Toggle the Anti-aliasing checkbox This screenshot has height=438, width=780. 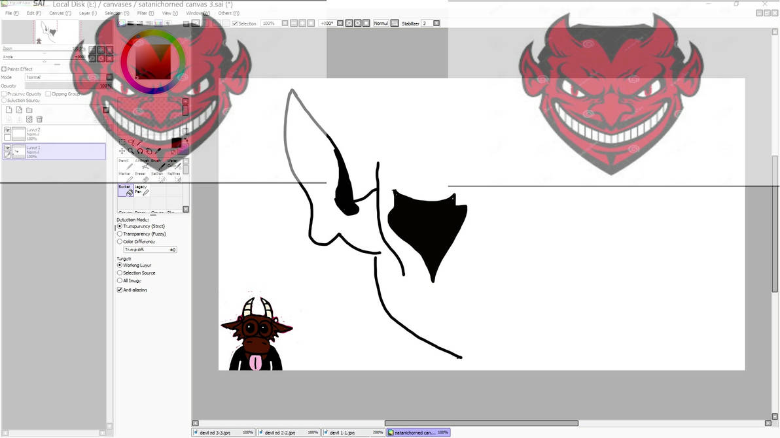point(119,290)
